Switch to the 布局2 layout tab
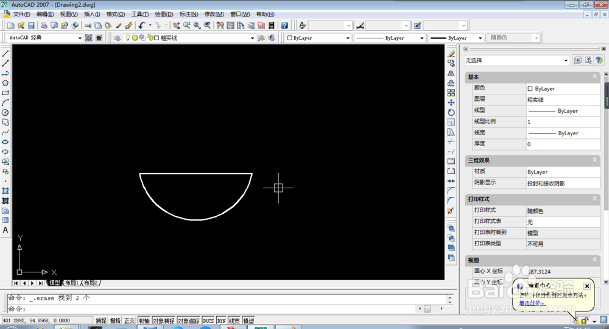 pyautogui.click(x=91, y=283)
